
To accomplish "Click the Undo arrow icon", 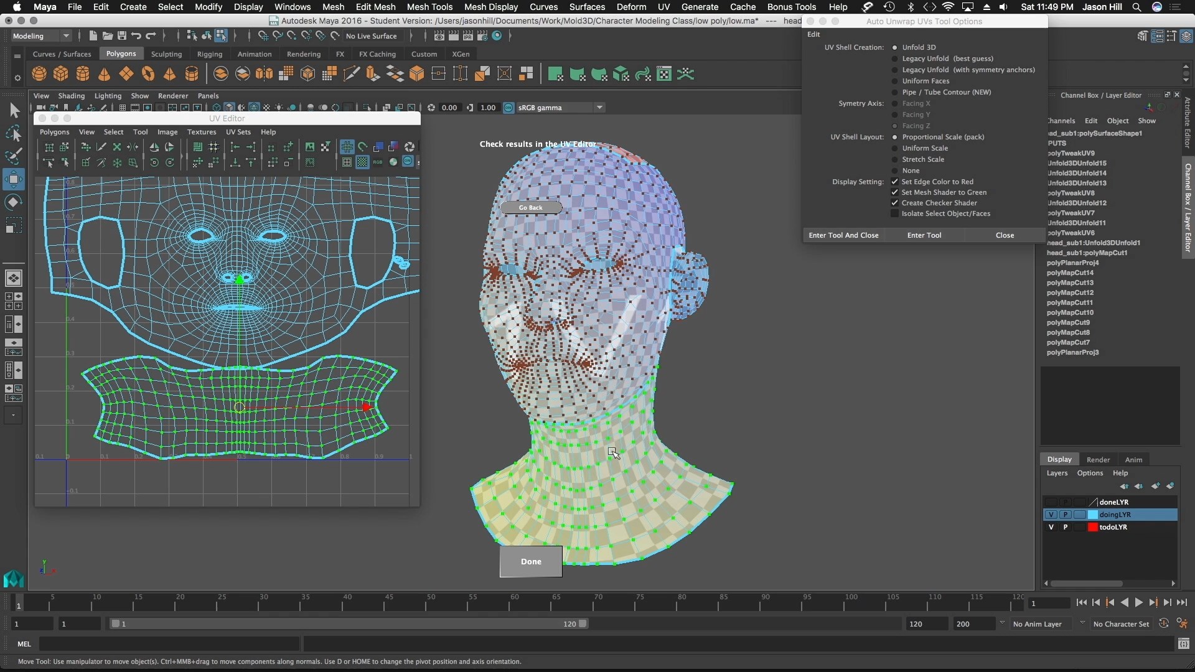I will [136, 35].
